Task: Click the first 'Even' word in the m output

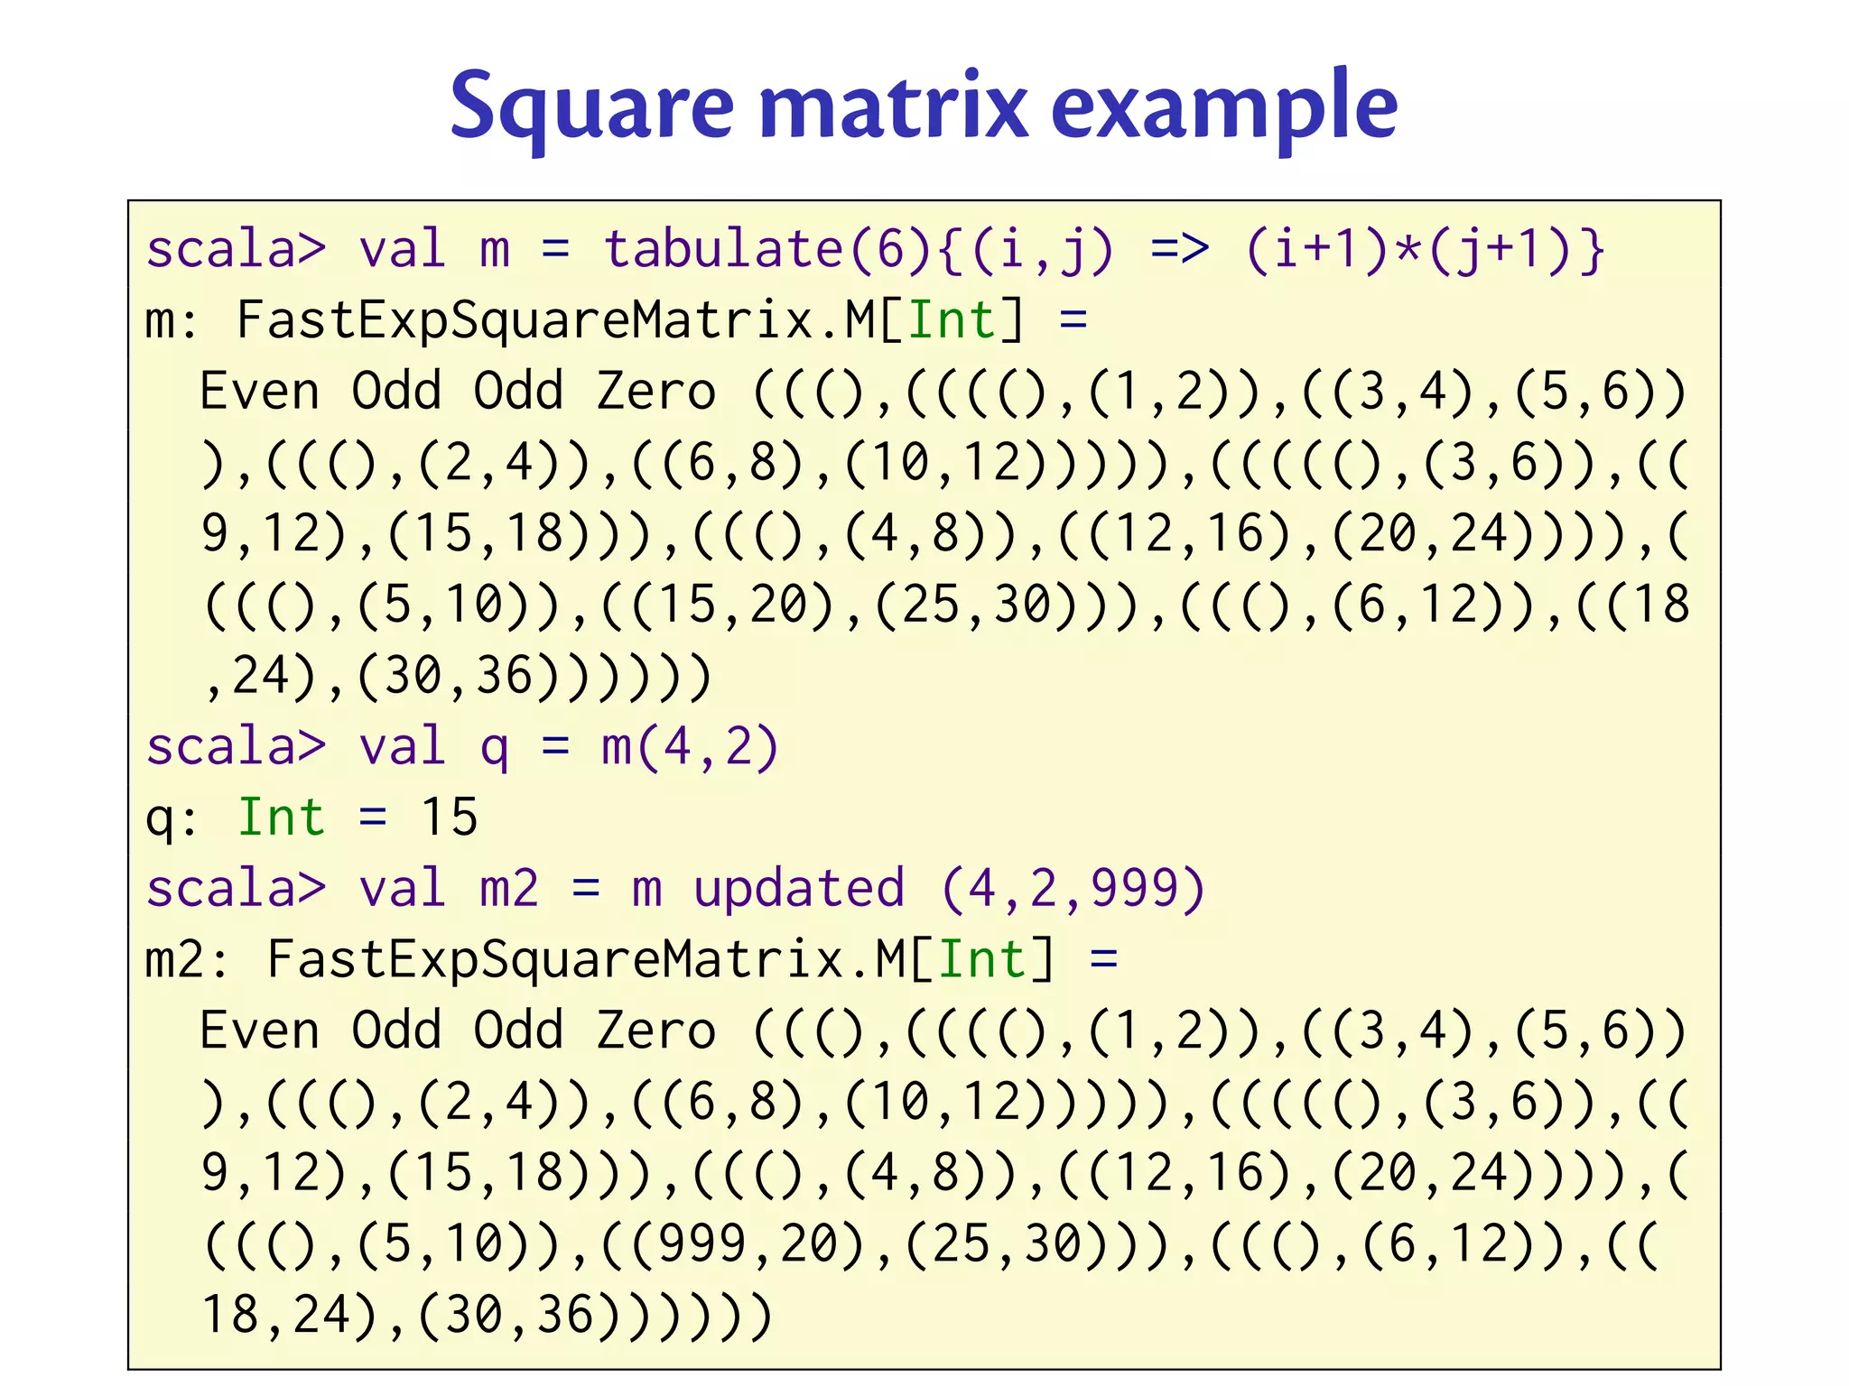Action: pyautogui.click(x=260, y=392)
